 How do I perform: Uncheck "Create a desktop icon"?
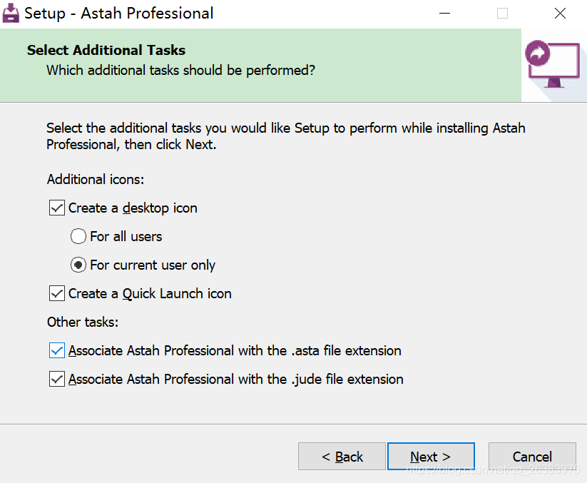point(56,208)
